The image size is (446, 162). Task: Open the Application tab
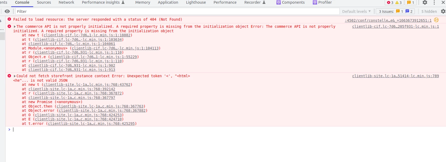point(168,2)
